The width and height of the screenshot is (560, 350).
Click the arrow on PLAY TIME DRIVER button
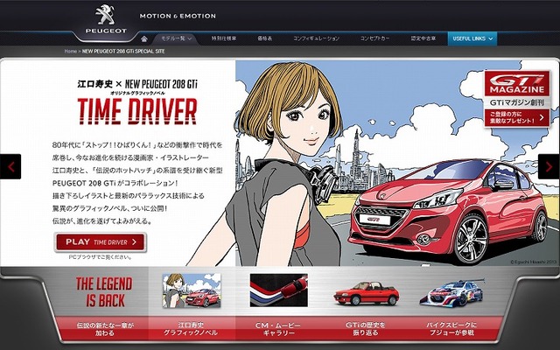(134, 242)
